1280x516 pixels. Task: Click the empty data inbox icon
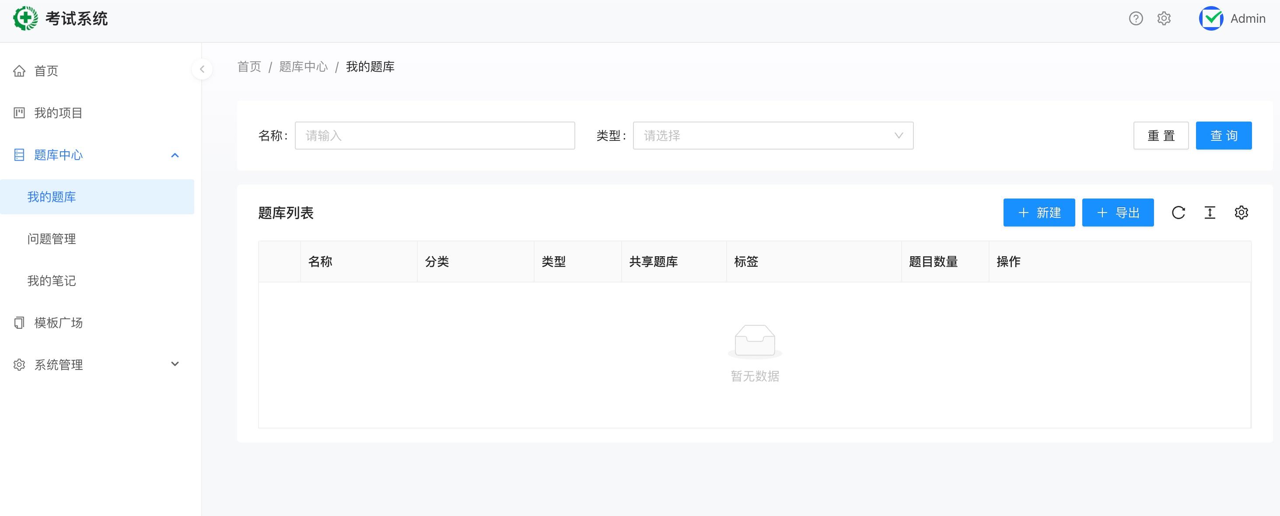[x=755, y=342]
